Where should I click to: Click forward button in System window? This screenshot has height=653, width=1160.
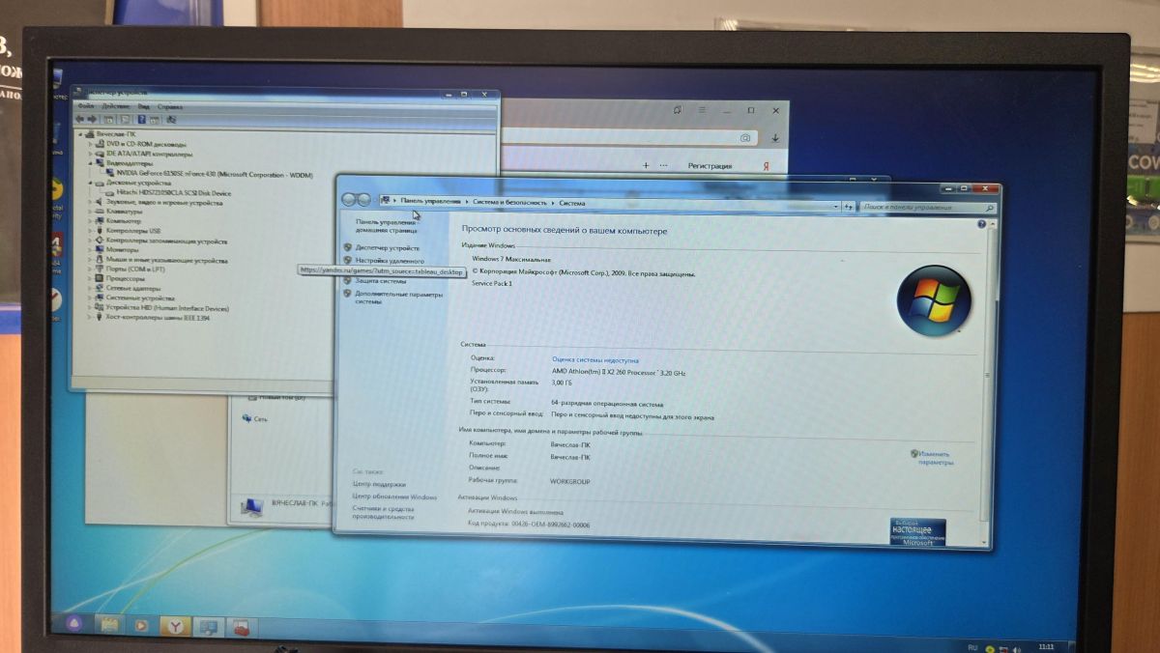click(364, 199)
